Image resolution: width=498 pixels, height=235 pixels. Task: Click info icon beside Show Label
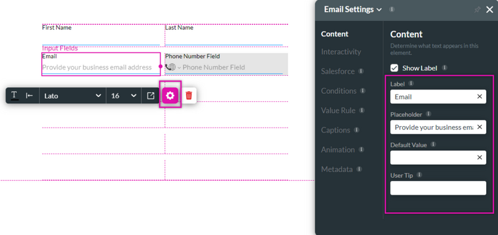click(444, 68)
